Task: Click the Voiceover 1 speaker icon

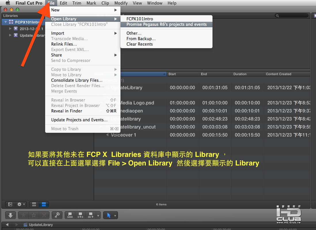Action: (x=108, y=135)
